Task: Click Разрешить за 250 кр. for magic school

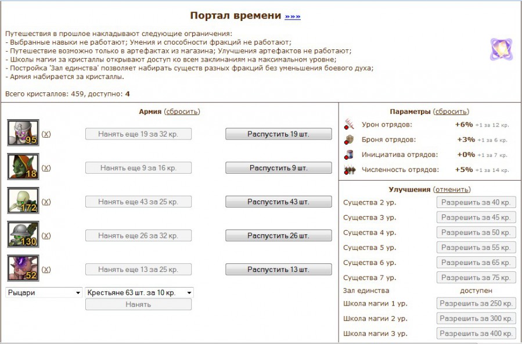Action: (476, 303)
